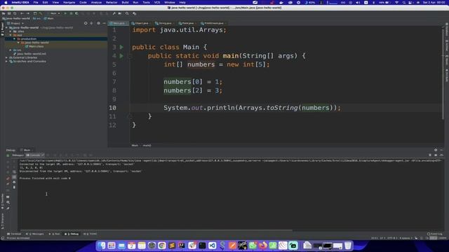The width and height of the screenshot is (449, 252).
Task: Click into code line 10 println statement
Action: [x=252, y=108]
